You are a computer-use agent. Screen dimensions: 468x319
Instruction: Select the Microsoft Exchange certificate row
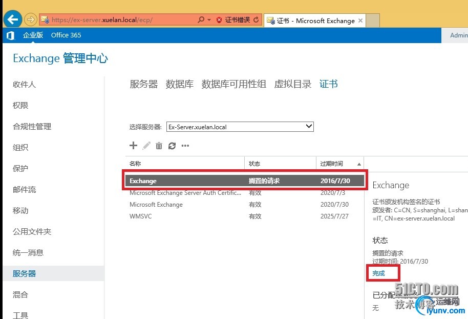[245, 205]
